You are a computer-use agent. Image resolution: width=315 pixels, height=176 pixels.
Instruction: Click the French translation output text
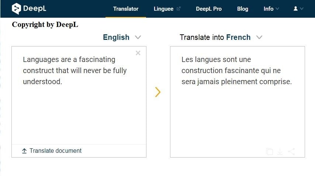(236, 70)
